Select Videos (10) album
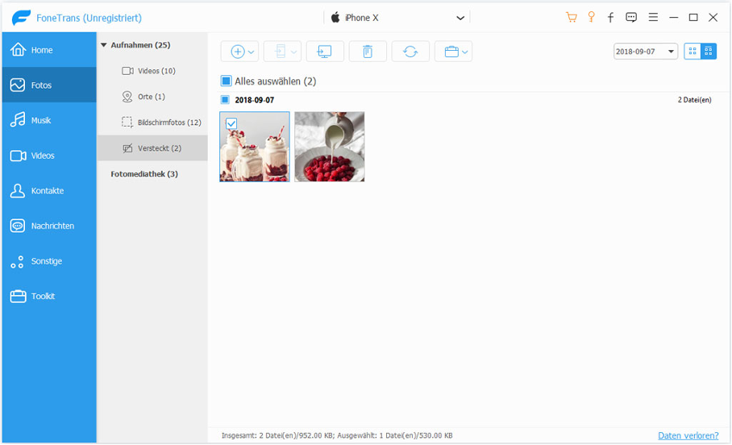 152,70
